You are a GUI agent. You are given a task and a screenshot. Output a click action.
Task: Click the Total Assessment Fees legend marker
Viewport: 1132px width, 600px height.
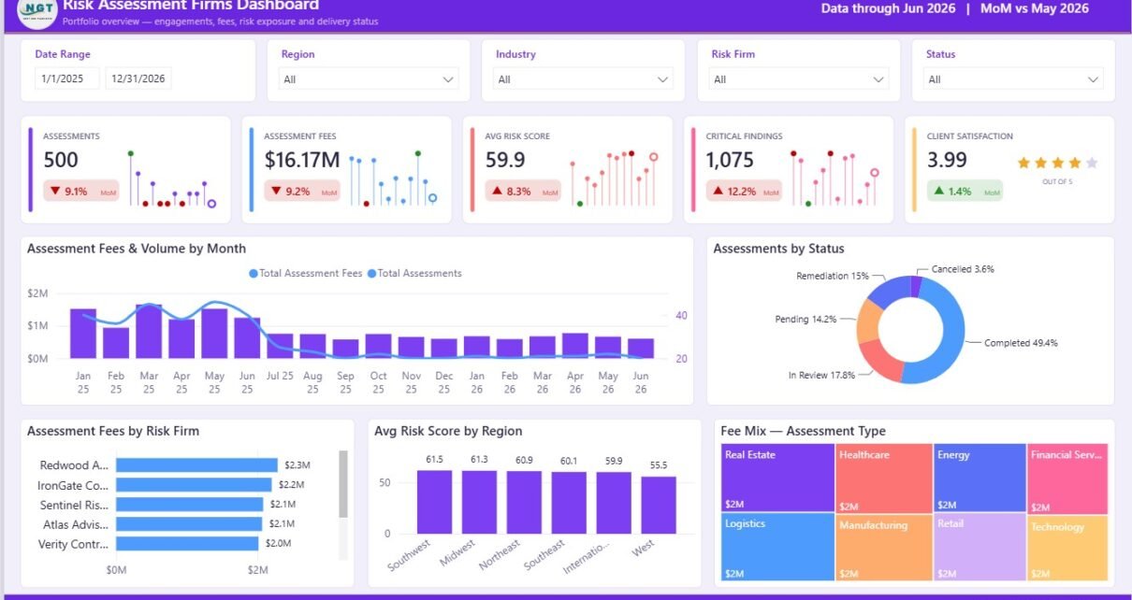[254, 274]
